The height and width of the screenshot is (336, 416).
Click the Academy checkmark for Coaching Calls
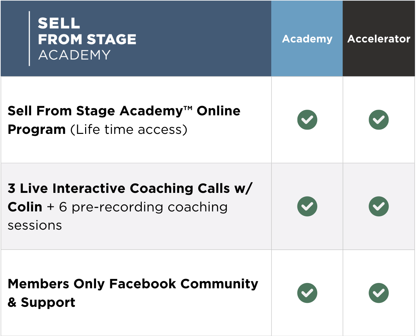(307, 206)
